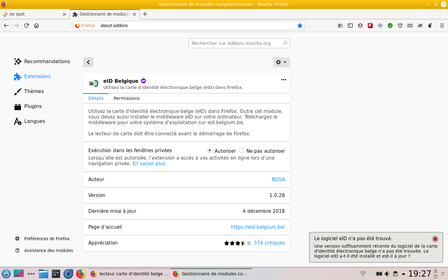Expand hidden tray icons with the up arrow
The image size is (448, 280).
tap(404, 274)
